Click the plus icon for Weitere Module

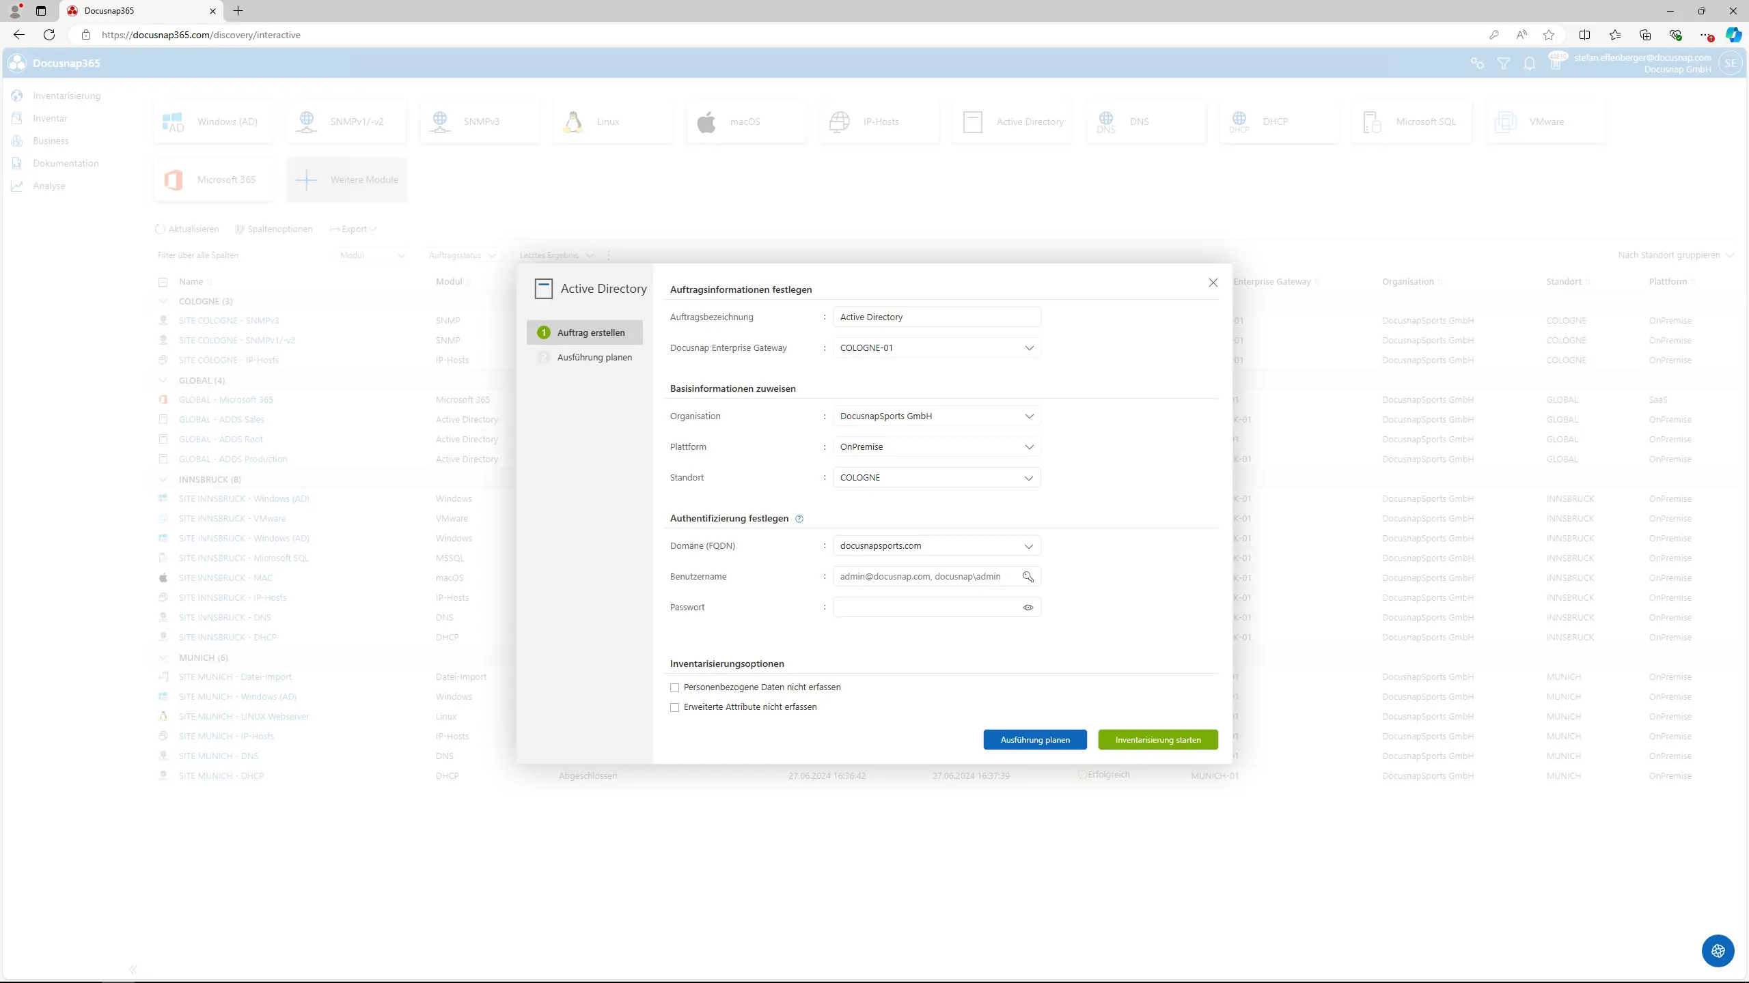[307, 180]
